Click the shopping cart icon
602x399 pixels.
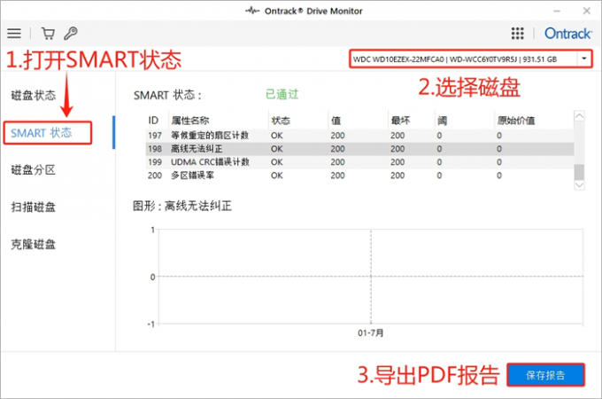click(48, 34)
